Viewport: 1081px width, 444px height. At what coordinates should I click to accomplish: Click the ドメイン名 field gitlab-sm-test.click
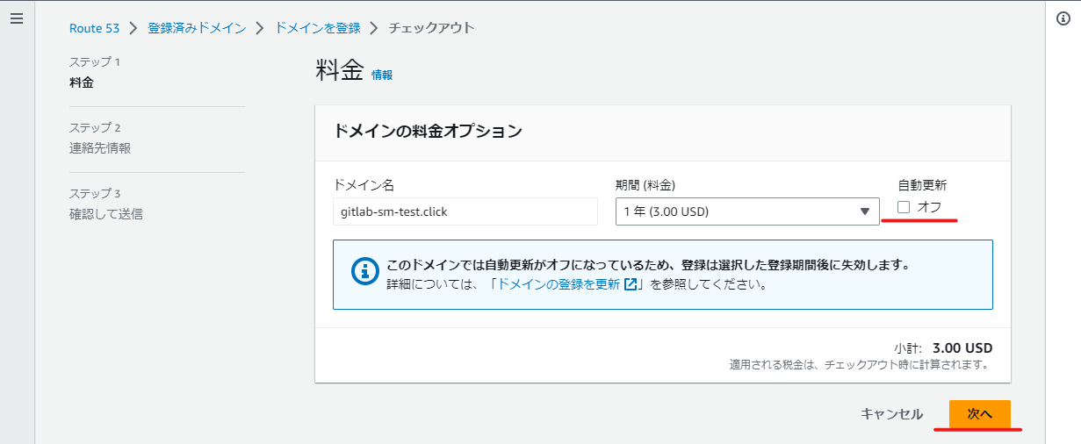465,211
